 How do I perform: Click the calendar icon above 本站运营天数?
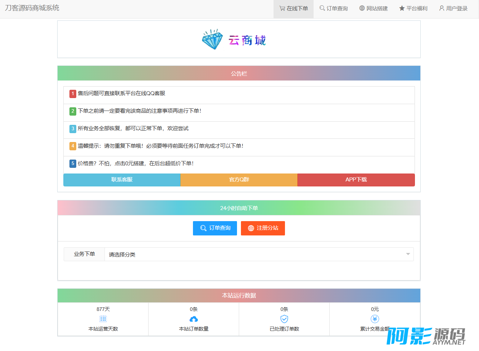(103, 319)
